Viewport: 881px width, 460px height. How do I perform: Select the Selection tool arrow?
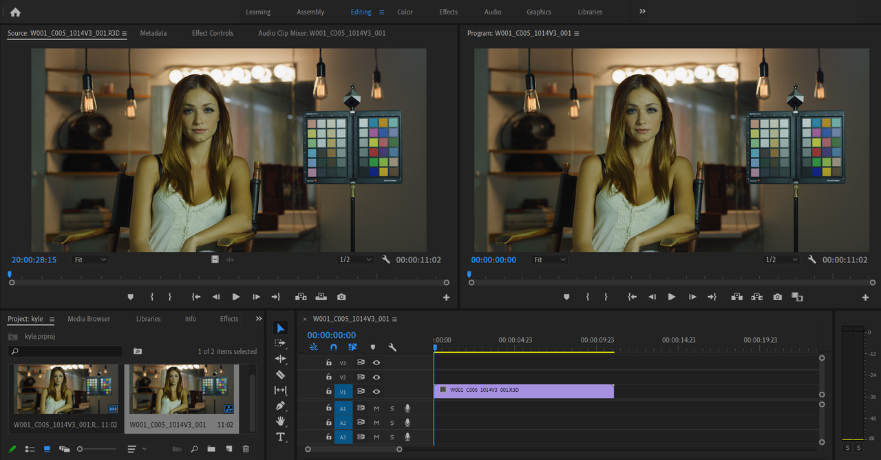point(281,328)
